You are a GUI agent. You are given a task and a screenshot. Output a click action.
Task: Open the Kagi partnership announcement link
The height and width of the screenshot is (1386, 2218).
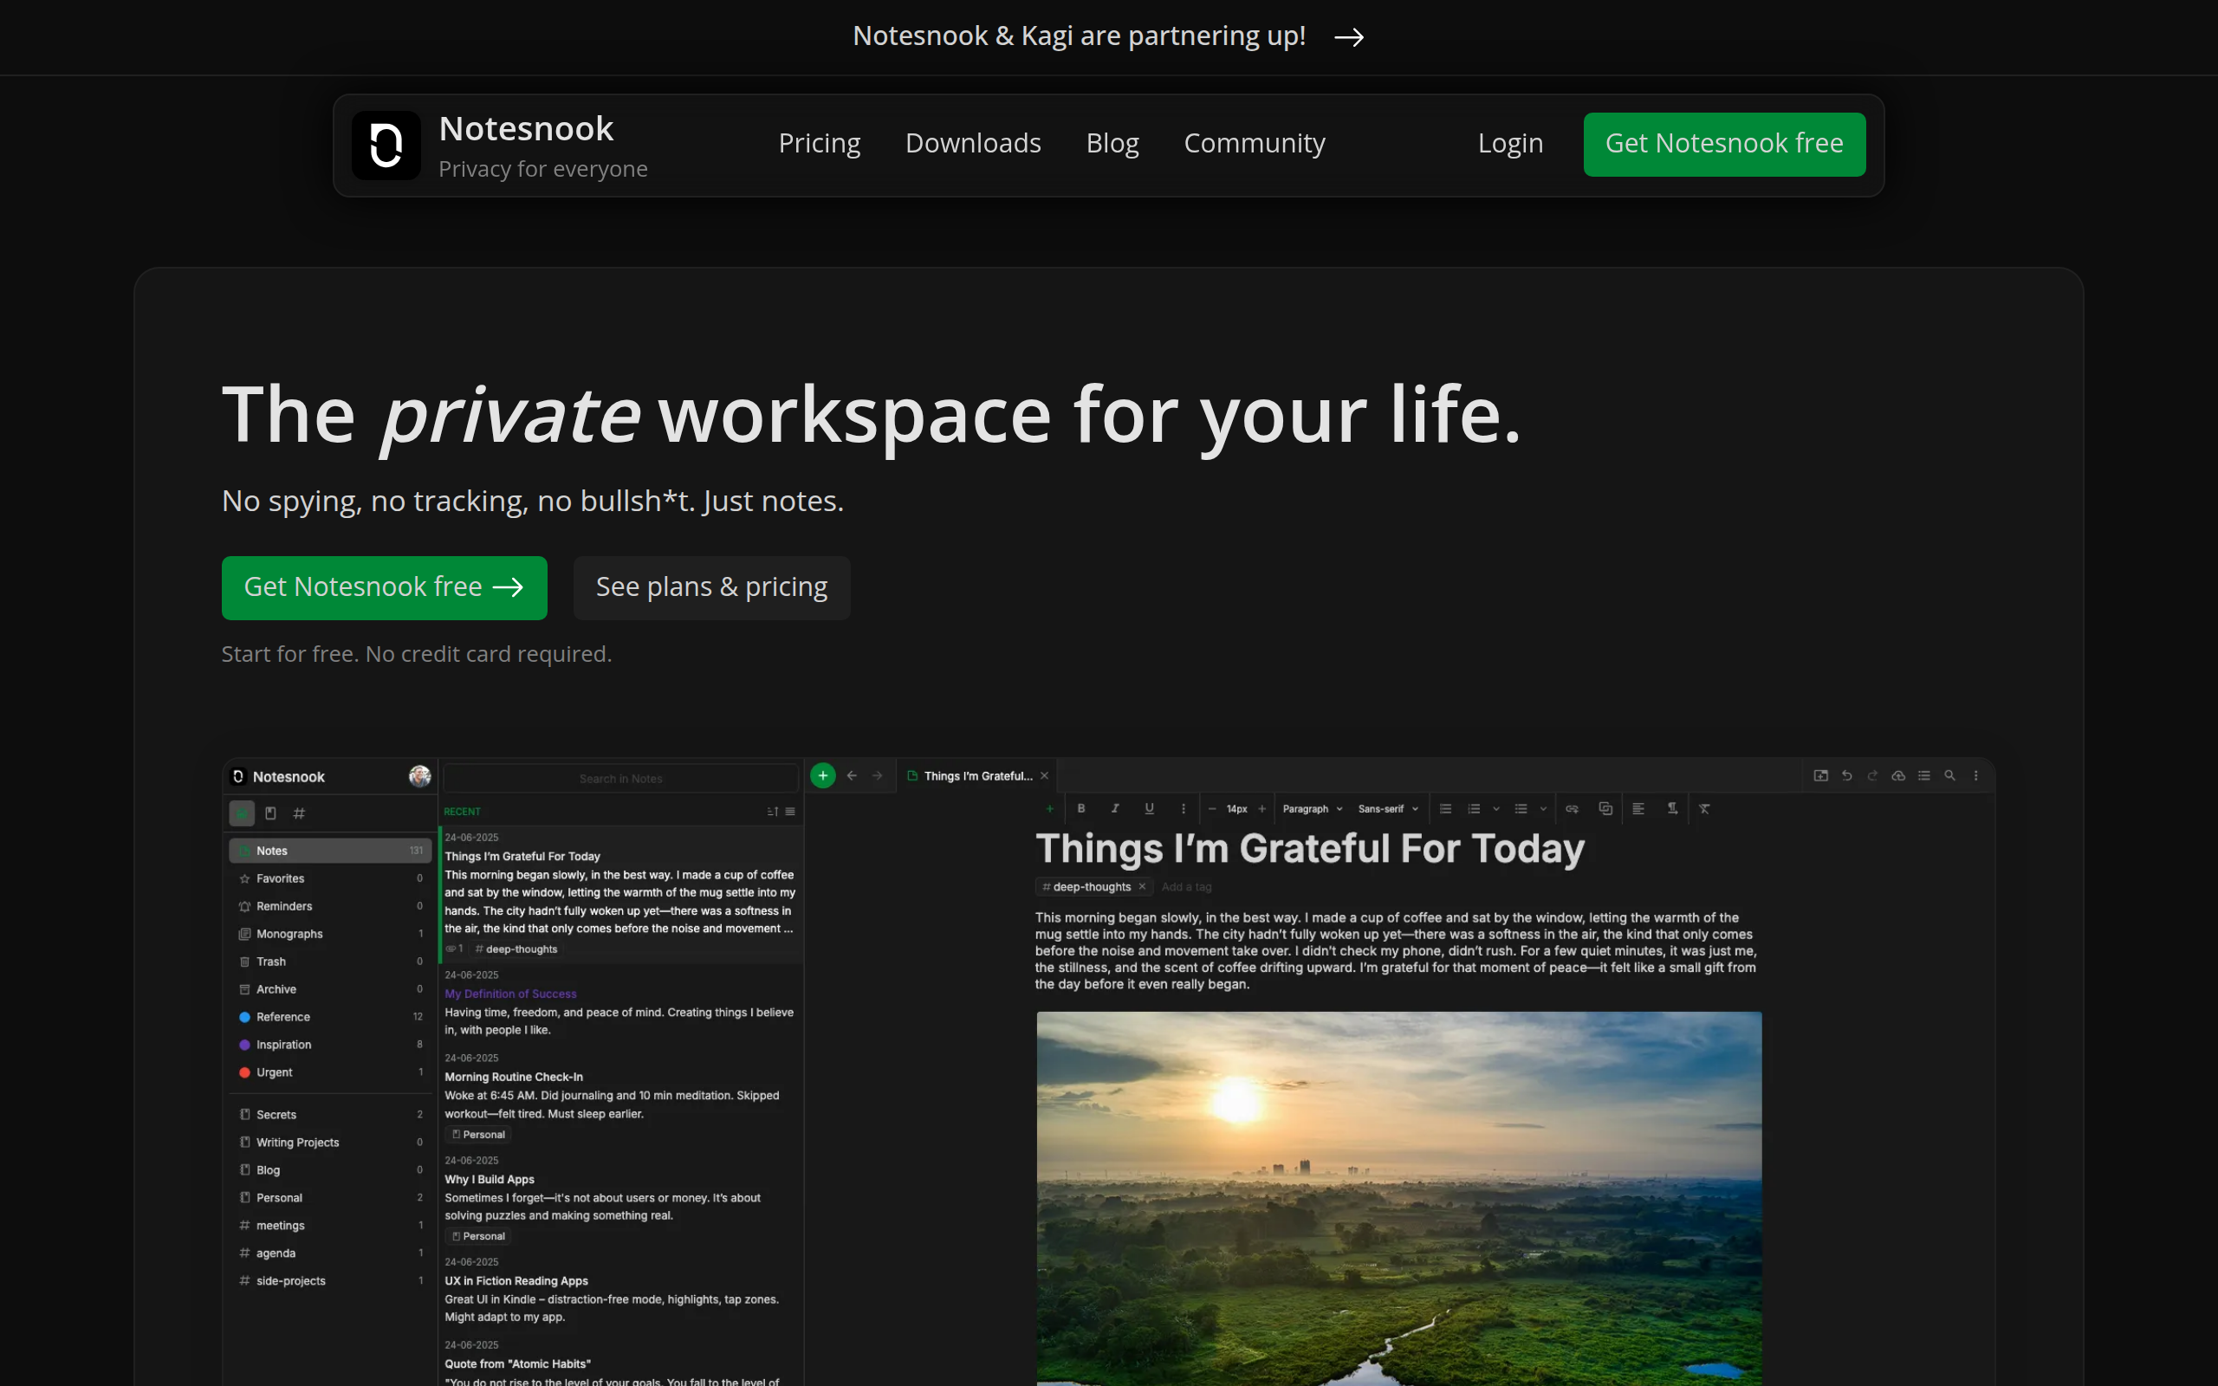click(x=1108, y=36)
